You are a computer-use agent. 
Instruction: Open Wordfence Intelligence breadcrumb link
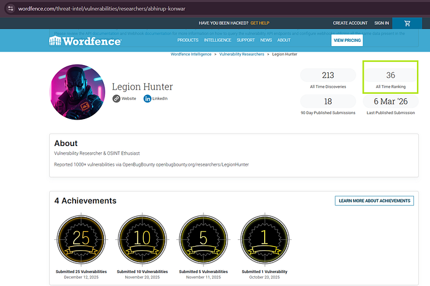pyautogui.click(x=191, y=54)
